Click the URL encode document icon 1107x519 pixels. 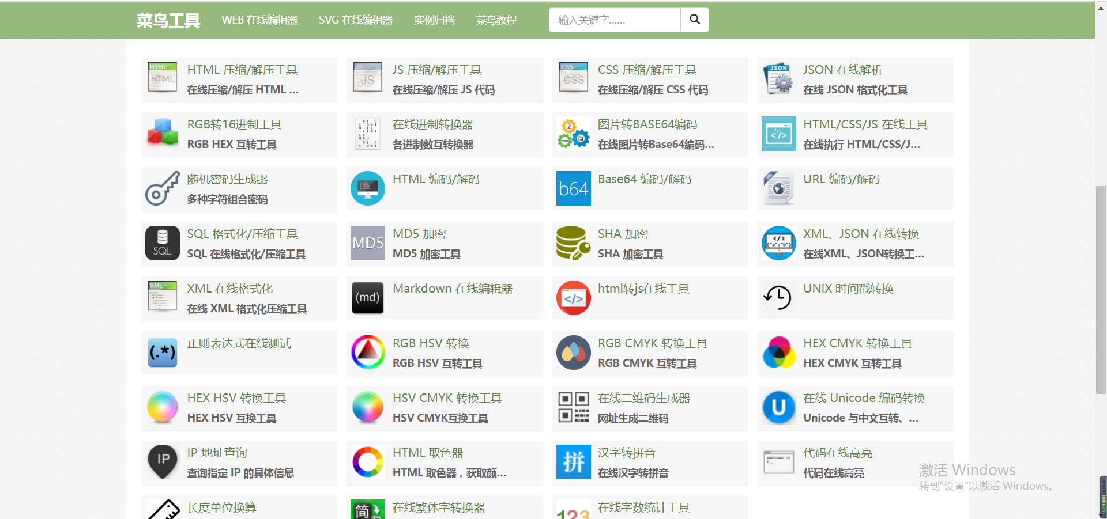point(778,188)
